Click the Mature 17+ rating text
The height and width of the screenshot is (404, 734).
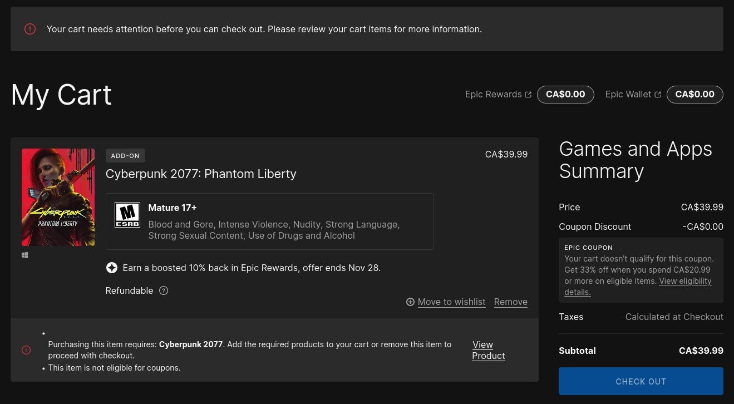coord(173,208)
